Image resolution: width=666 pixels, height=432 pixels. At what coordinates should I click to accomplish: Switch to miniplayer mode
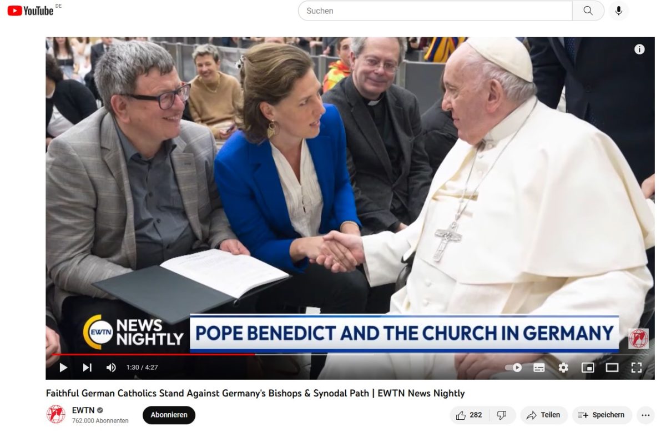click(x=588, y=368)
